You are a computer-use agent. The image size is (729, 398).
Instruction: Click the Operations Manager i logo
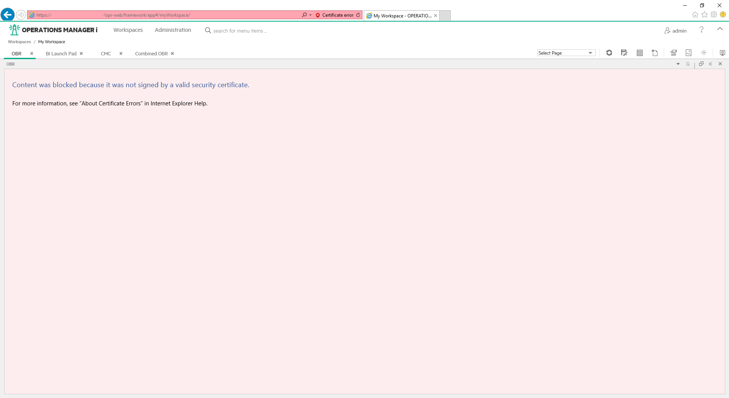[53, 30]
